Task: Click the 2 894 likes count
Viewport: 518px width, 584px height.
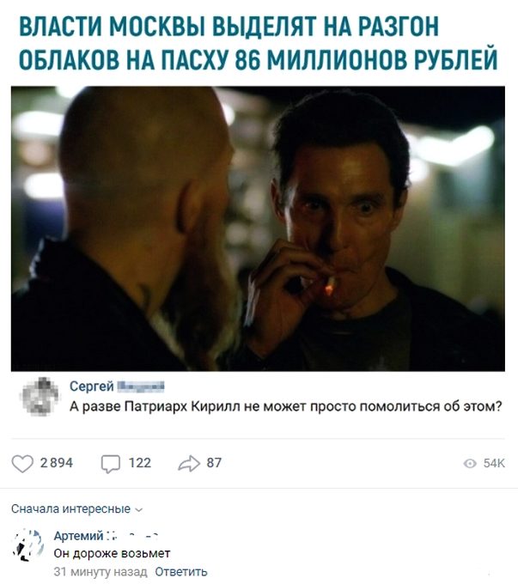Action: [57, 463]
